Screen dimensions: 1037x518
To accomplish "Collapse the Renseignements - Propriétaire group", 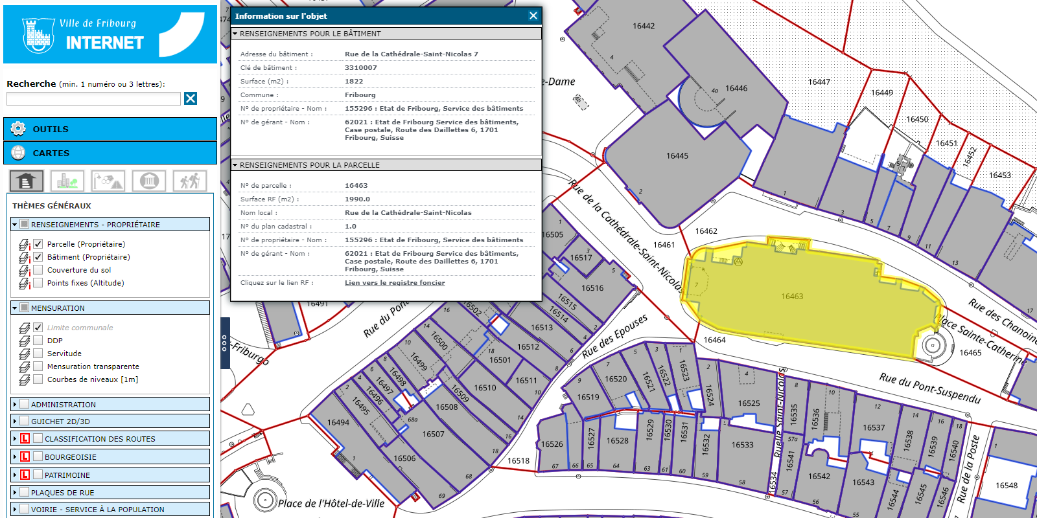I will (x=15, y=225).
